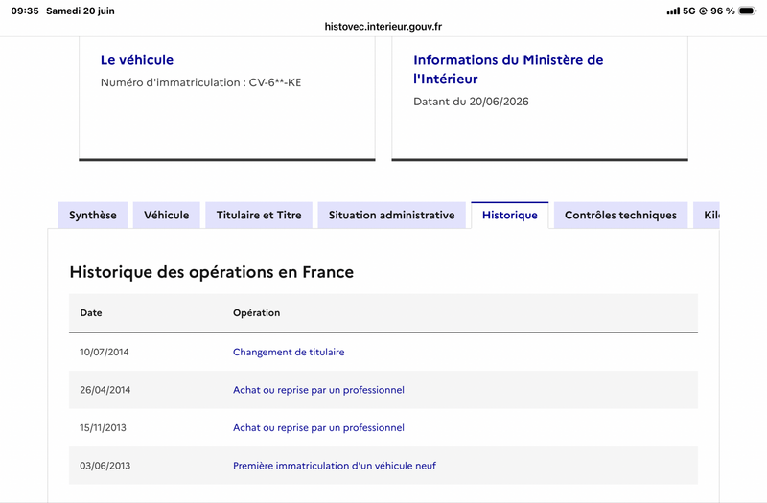This screenshot has width=767, height=503.
Task: Tap the cellular signal bars icon
Action: click(x=674, y=11)
